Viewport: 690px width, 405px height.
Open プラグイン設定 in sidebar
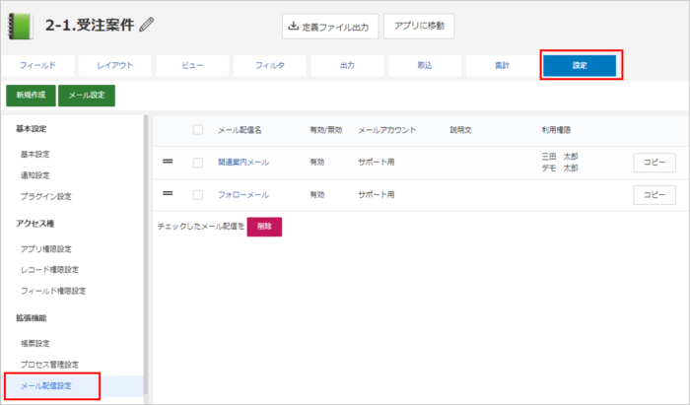pos(45,196)
